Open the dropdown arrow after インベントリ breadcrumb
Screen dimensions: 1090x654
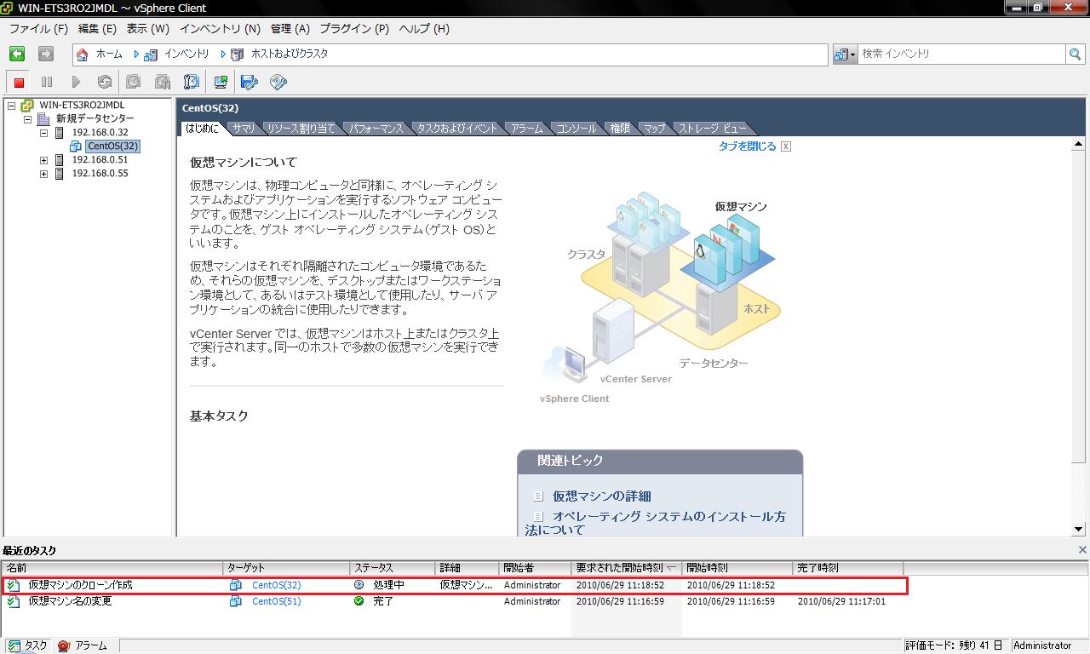(x=223, y=54)
